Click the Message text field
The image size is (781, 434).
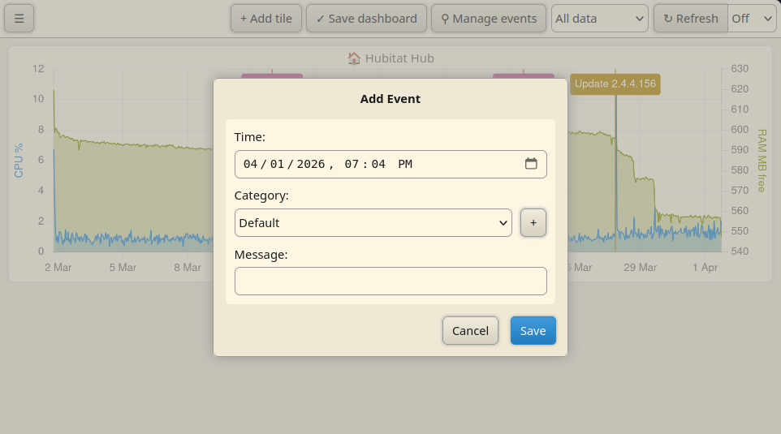point(390,281)
